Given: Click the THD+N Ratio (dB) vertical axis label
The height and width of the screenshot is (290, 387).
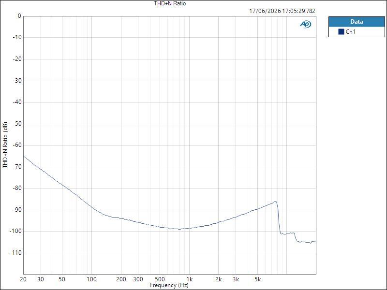Looking at the screenshot, I should (5, 145).
